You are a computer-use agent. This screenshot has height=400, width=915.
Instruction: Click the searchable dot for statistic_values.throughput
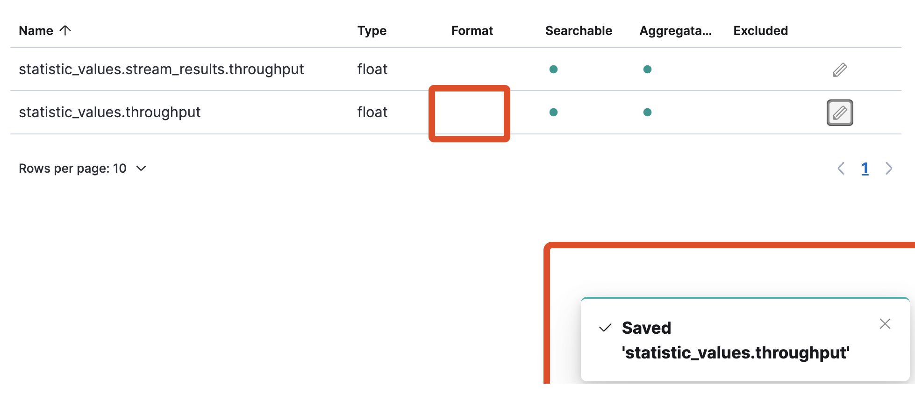point(553,112)
